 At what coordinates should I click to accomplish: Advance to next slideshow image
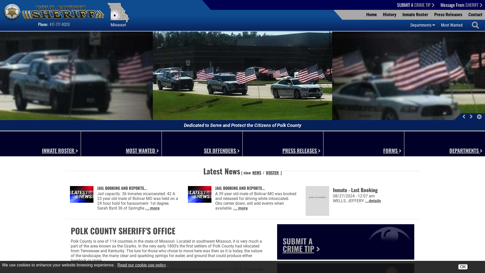pos(471,117)
